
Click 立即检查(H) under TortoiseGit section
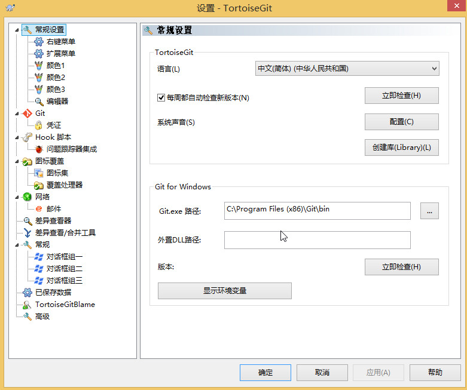[x=401, y=96]
